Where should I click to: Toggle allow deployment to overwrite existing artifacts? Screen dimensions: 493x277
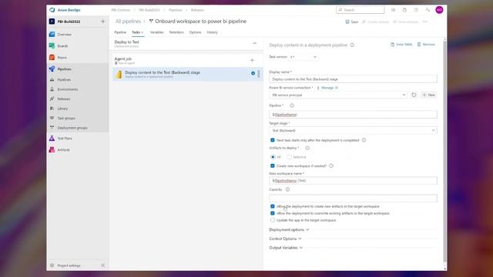coord(272,213)
